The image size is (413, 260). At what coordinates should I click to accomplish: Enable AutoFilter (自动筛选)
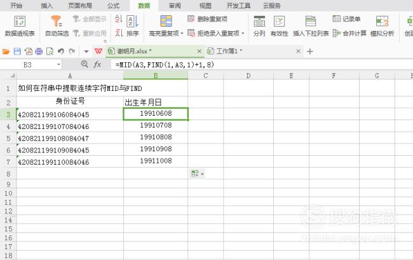pos(57,26)
